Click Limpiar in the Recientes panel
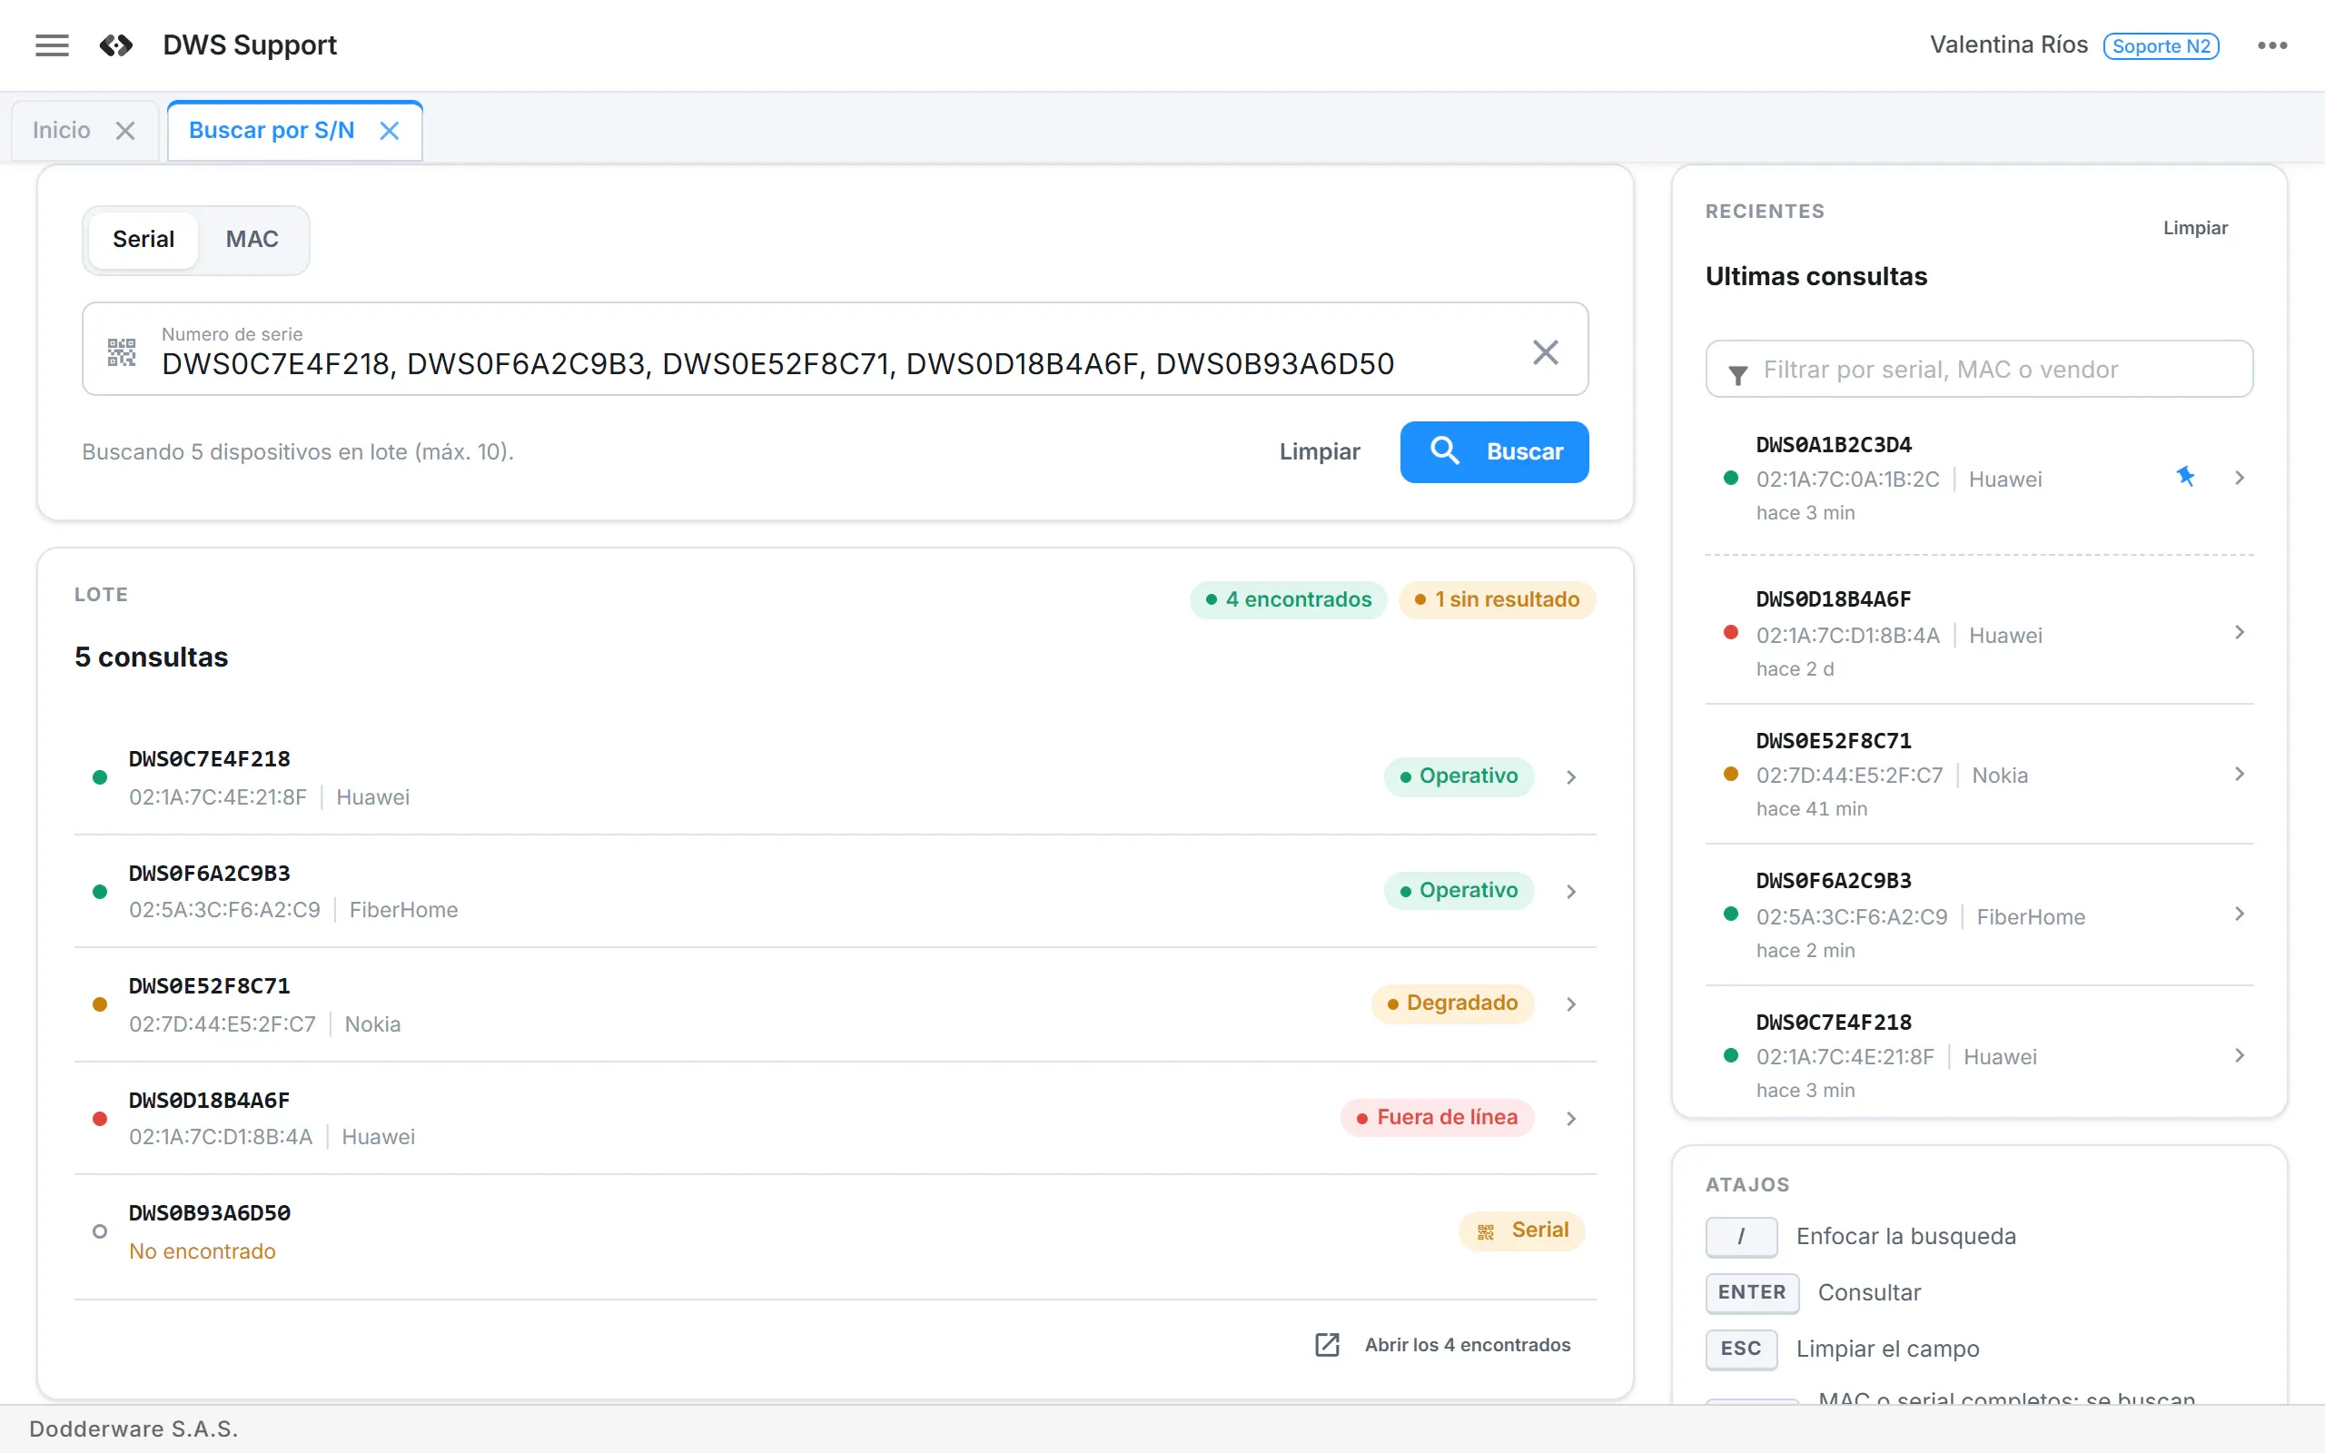The height and width of the screenshot is (1453, 2325). tap(2195, 228)
